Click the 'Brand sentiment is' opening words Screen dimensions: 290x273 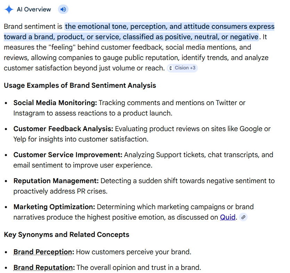33,27
